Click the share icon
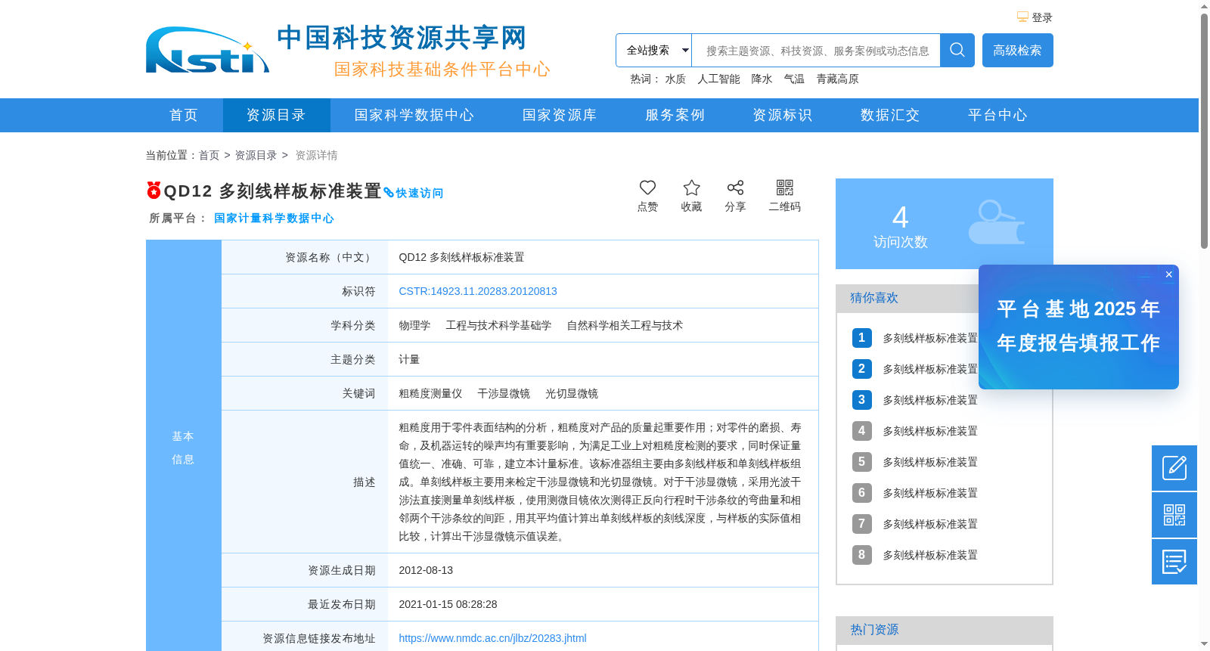1210x651 pixels. click(735, 188)
